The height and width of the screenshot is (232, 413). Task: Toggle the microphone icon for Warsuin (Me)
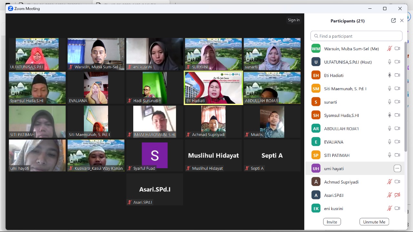click(389, 49)
